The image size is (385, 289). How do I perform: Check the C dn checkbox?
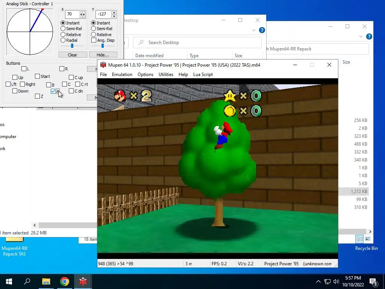click(x=71, y=91)
